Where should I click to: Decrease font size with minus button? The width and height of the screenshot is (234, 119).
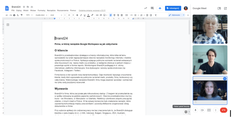click(65, 15)
